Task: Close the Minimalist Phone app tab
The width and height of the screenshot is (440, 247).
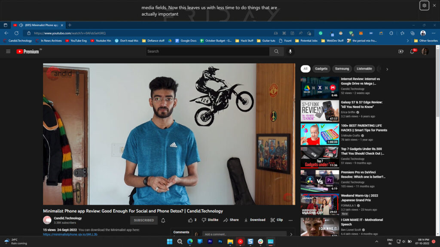Action: click(62, 25)
